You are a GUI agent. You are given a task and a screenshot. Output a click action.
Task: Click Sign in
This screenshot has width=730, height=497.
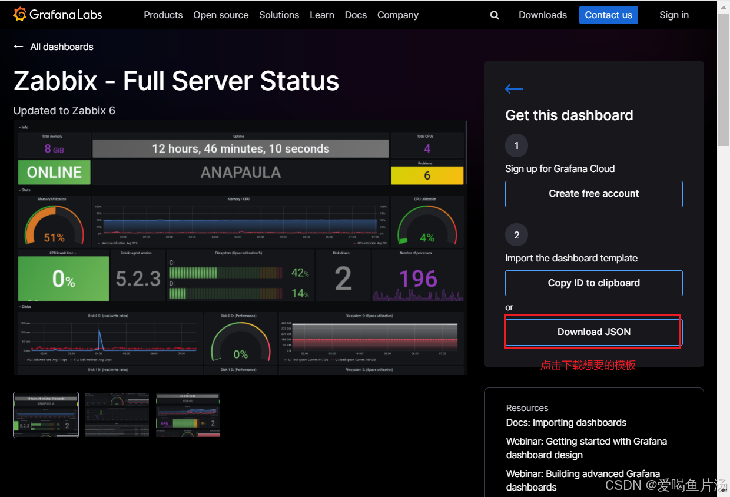click(674, 15)
